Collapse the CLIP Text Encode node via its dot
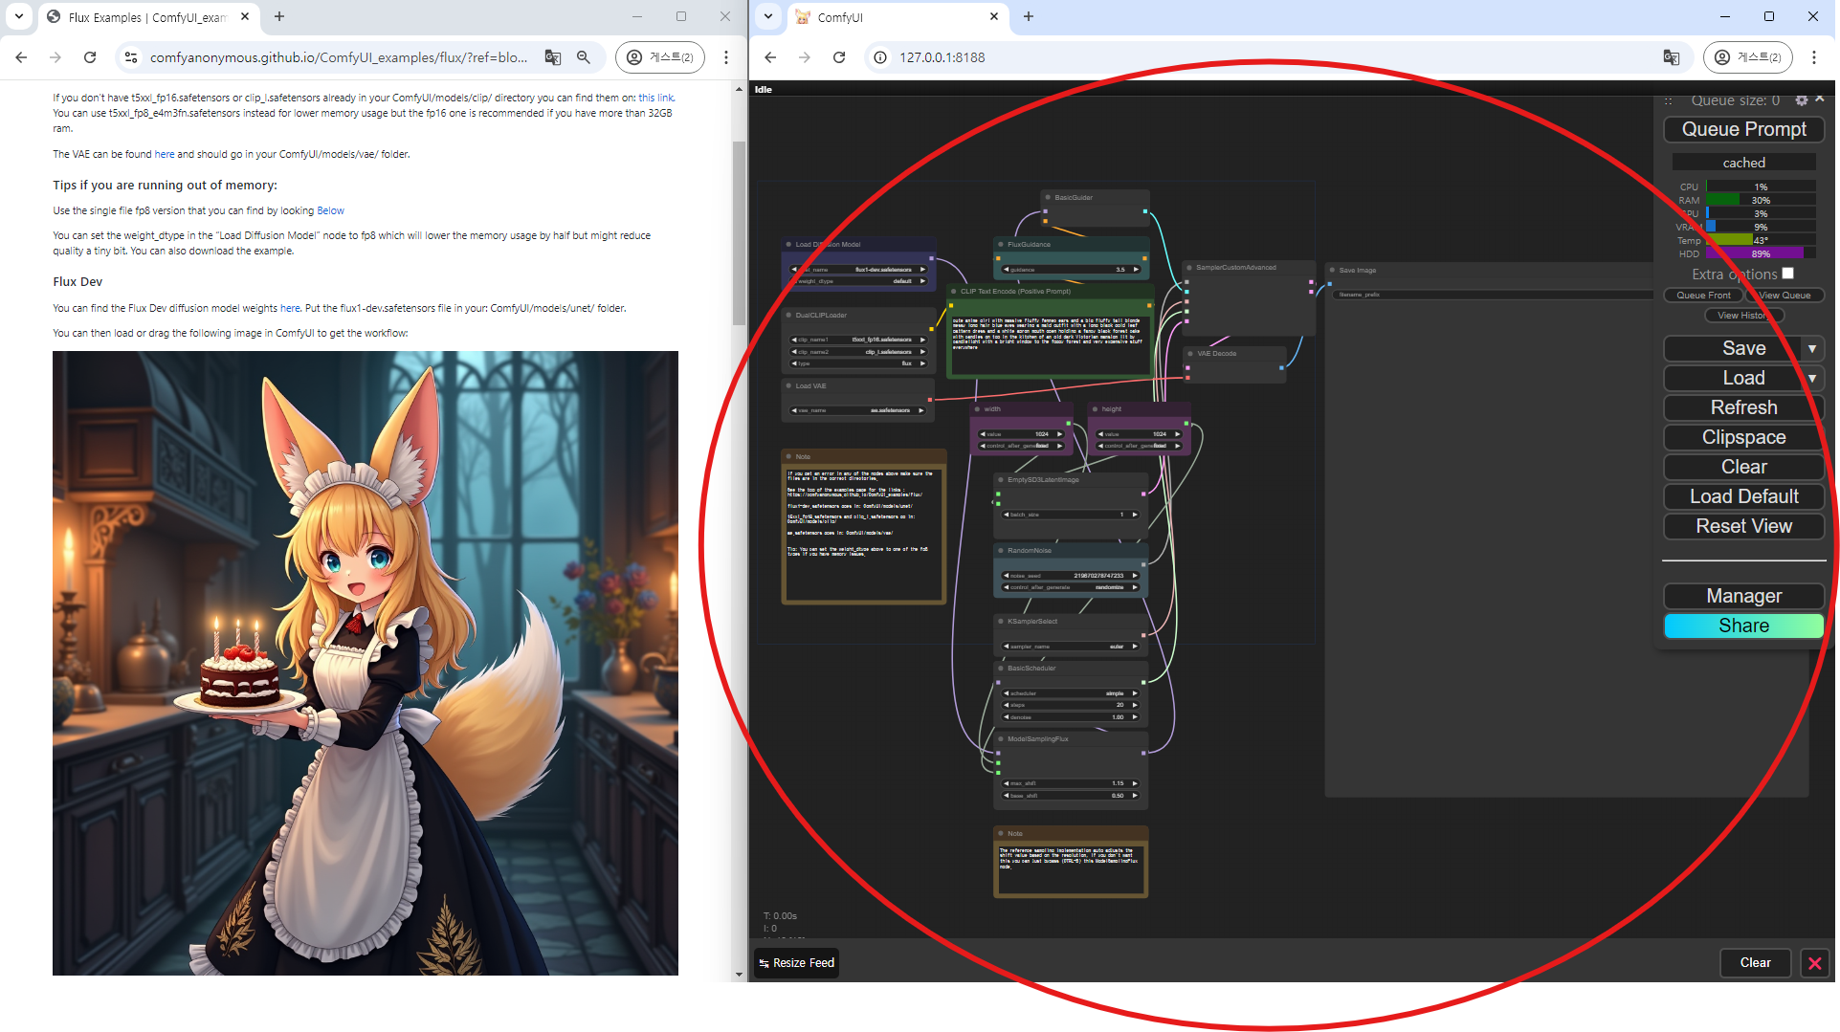Image resolution: width=1840 pixels, height=1032 pixels. 953,292
